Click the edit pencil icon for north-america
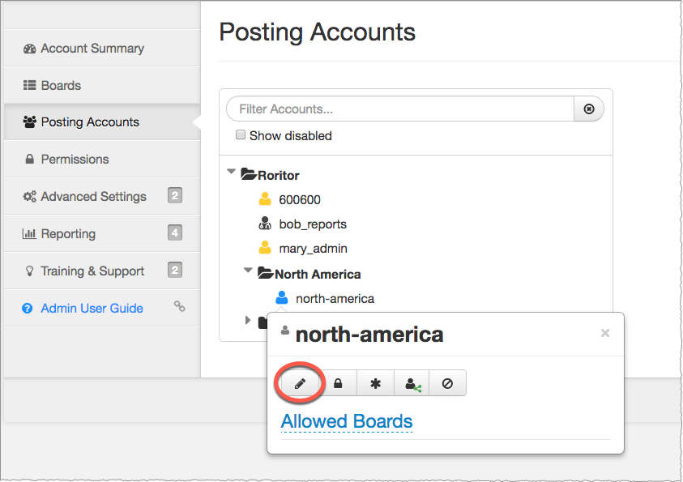 coord(299,382)
